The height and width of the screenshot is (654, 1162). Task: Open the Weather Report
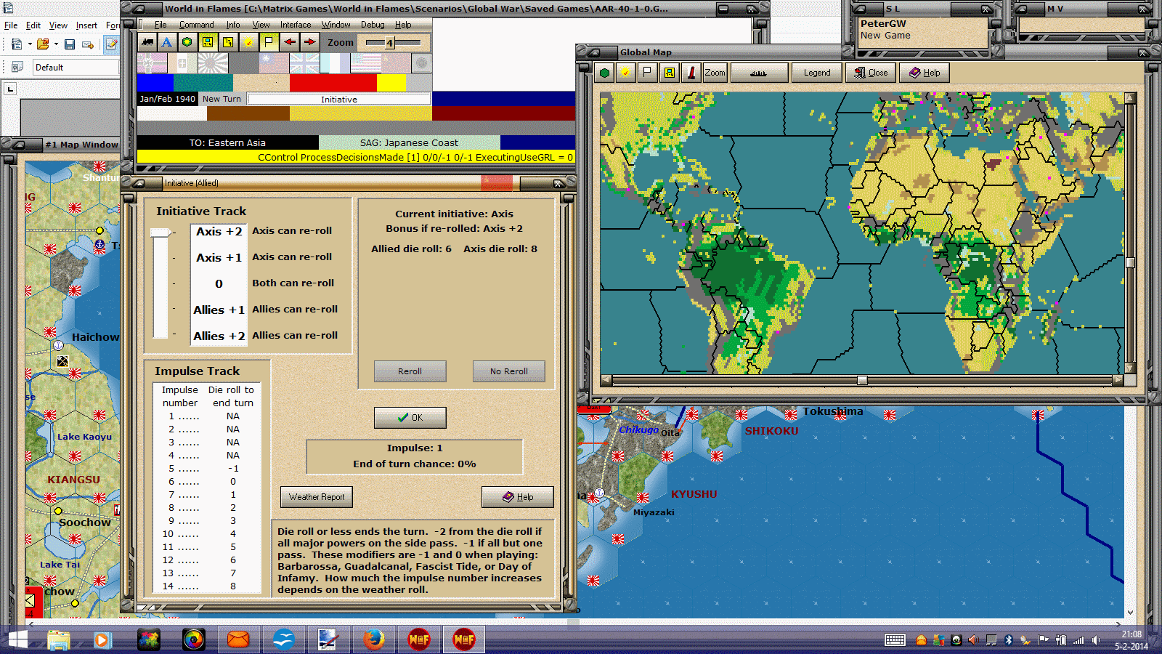point(317,497)
